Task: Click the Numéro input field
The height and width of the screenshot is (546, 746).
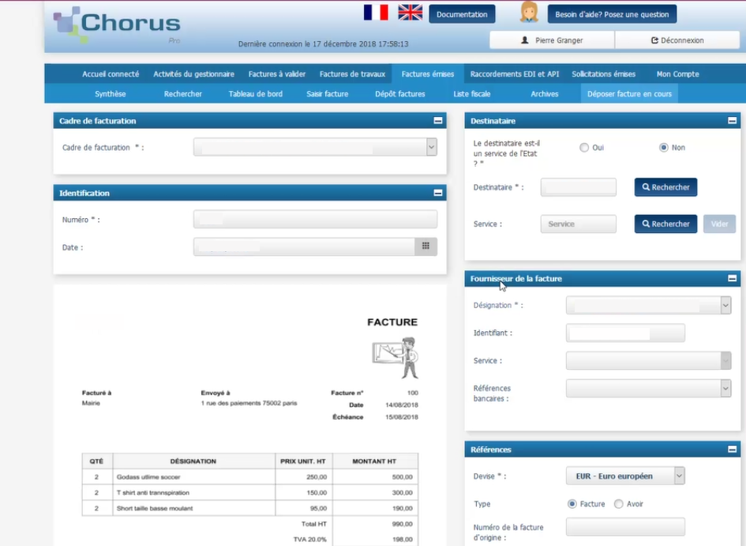Action: (315, 220)
